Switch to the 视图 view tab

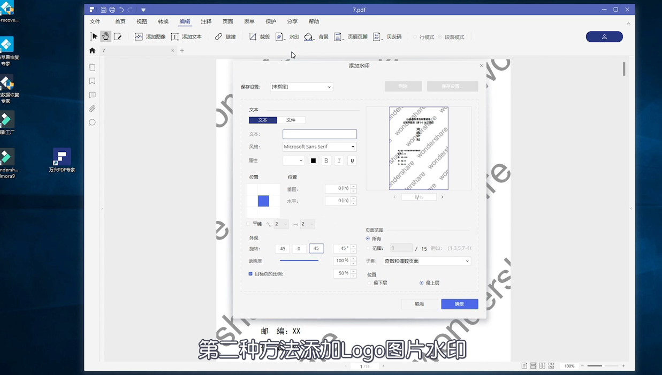(x=142, y=22)
